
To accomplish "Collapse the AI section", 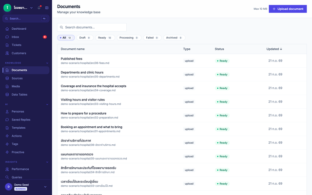I will (x=47, y=104).
